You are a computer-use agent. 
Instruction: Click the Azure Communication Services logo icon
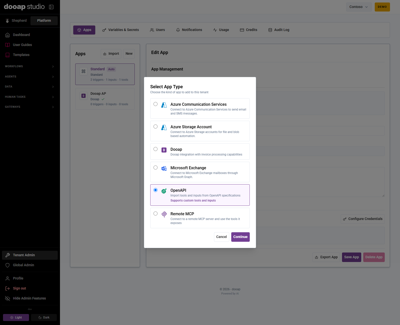164,105
